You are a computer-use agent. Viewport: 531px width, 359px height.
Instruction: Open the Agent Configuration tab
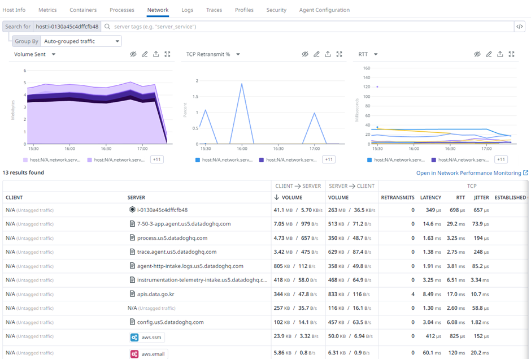[324, 10]
